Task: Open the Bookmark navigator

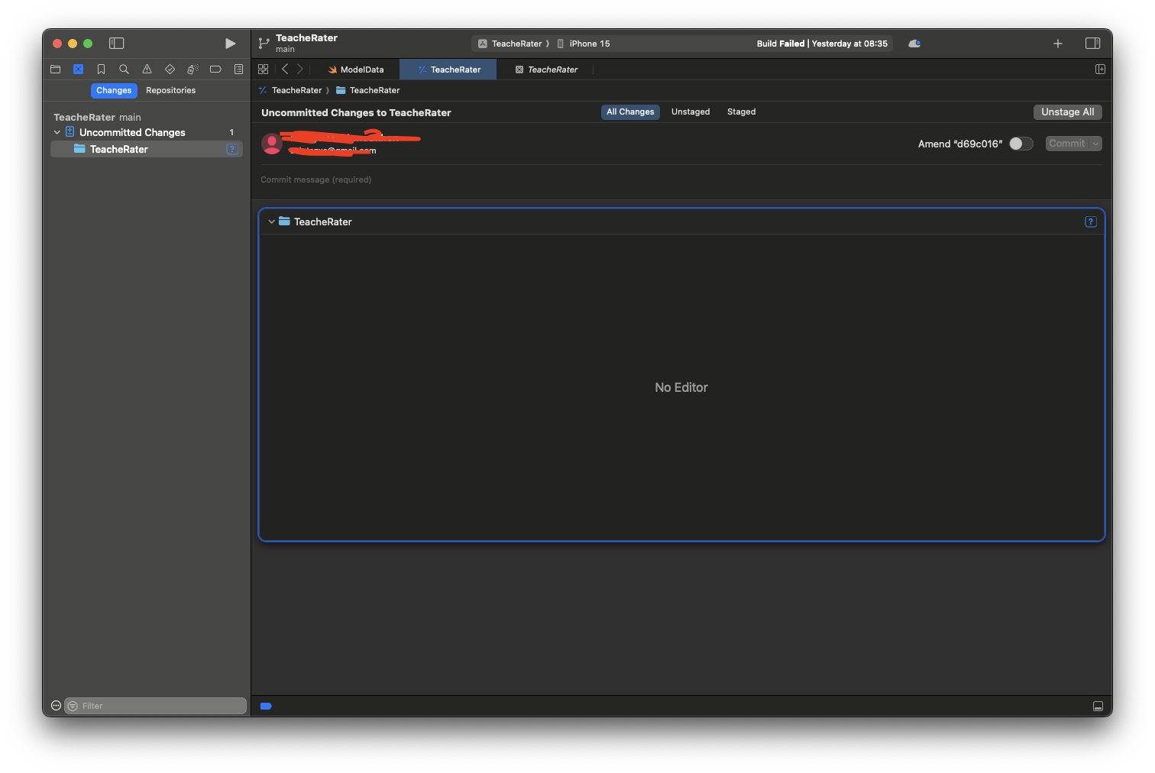Action: (101, 69)
